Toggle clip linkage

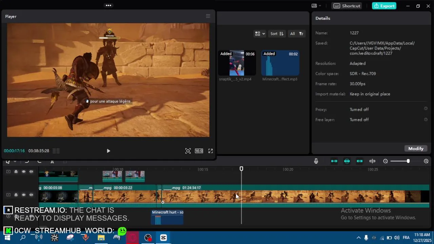(360, 161)
